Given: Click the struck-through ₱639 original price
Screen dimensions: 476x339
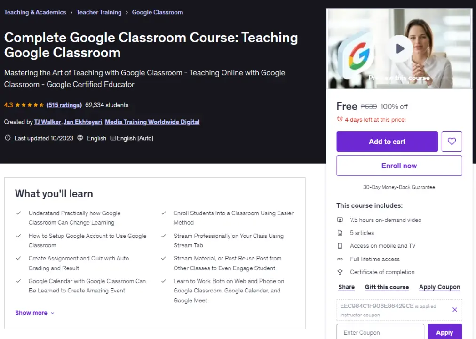Looking at the screenshot, I should pyautogui.click(x=369, y=107).
